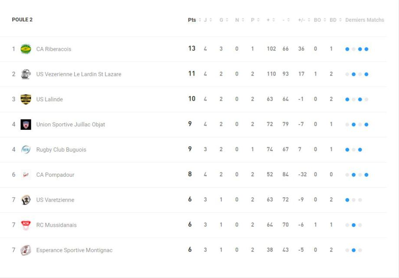The width and height of the screenshot is (399, 278).
Task: Click the Derniers Matchs column header
Action: tap(364, 20)
